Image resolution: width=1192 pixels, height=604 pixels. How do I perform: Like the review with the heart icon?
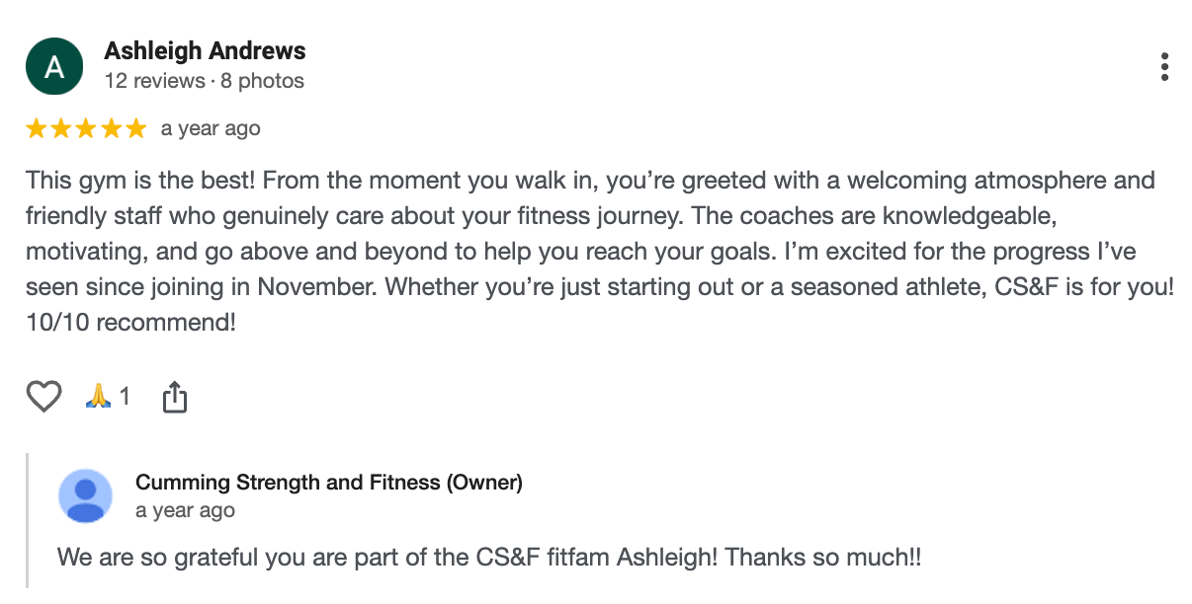coord(43,397)
